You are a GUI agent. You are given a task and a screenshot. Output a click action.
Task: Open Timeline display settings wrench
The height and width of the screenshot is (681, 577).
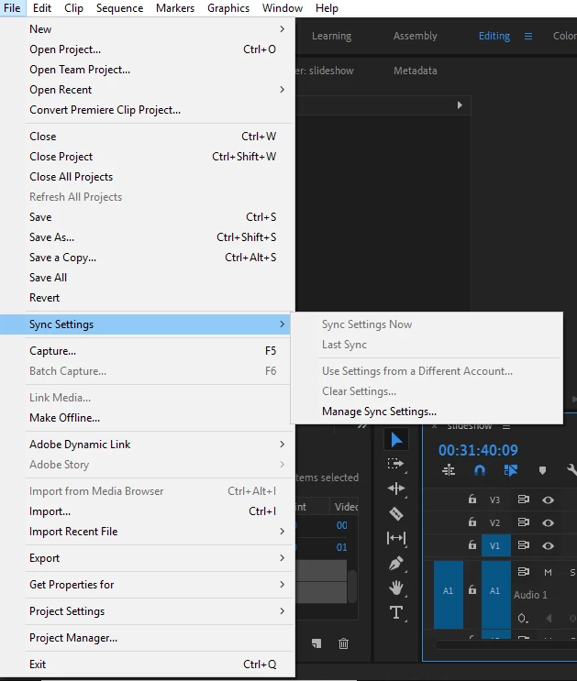[x=571, y=470]
